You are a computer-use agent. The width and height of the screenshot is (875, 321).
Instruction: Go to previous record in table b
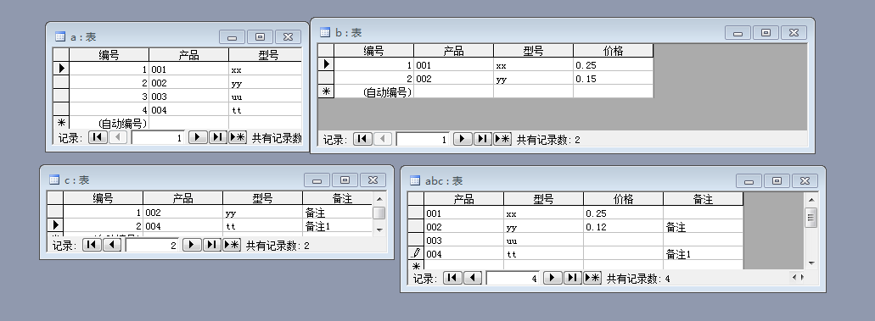click(382, 139)
